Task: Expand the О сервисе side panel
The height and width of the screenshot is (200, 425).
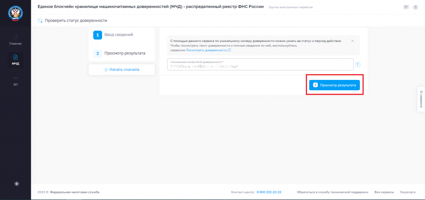Action: pos(421,99)
